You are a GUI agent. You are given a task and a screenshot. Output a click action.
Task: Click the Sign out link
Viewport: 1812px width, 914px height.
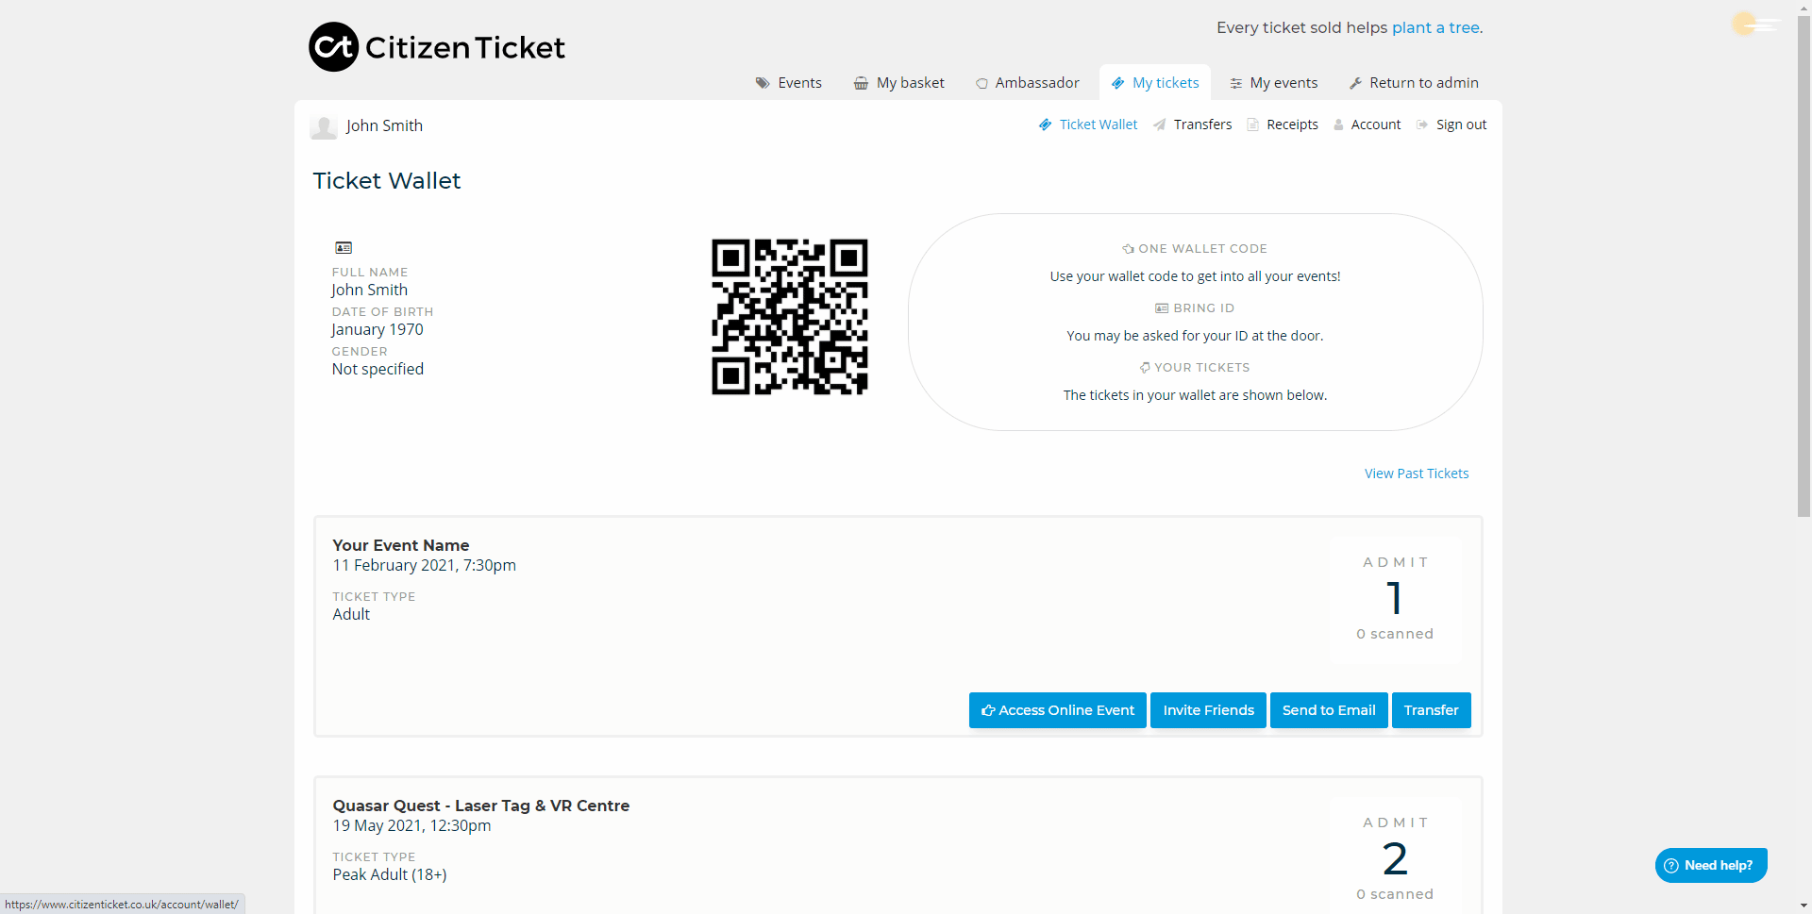[1451, 125]
